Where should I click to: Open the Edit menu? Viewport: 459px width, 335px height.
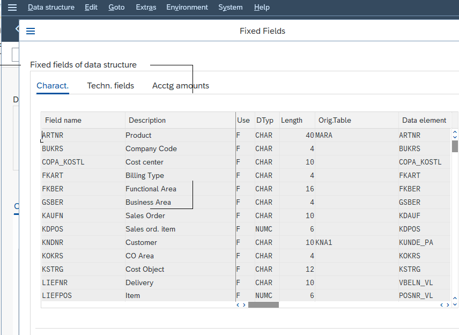click(x=91, y=8)
